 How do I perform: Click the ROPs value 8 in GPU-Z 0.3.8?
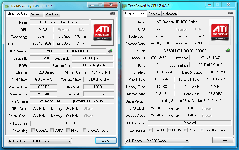158,65
